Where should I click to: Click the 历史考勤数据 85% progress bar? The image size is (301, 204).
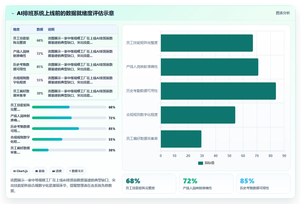tap(69, 129)
